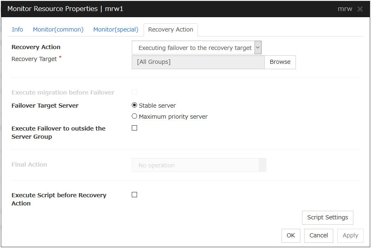Enable Execute Failover to outside Server Group
The height and width of the screenshot is (248, 371).
point(135,128)
